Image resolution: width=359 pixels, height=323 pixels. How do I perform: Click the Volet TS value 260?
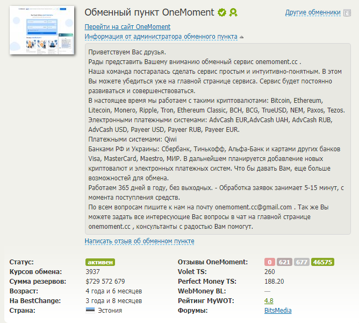pos(269,272)
